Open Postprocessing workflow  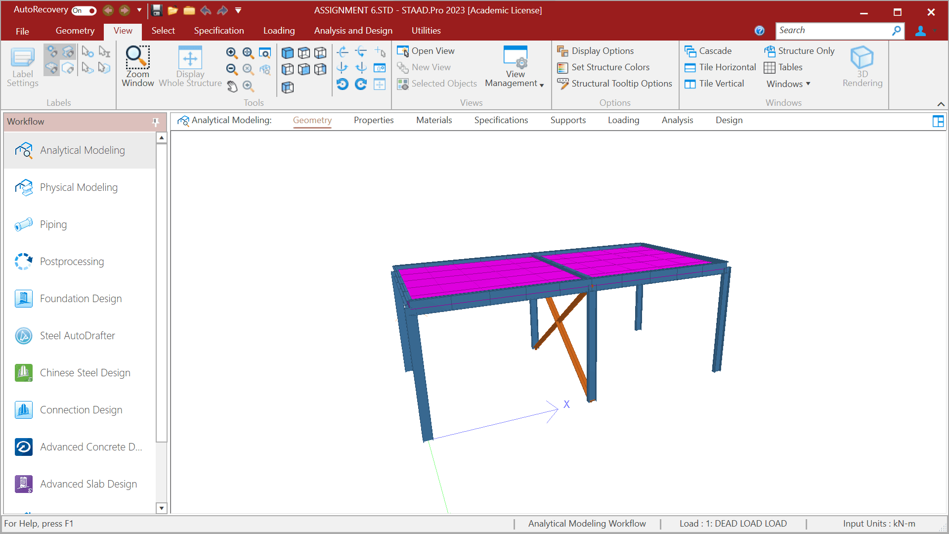(72, 262)
